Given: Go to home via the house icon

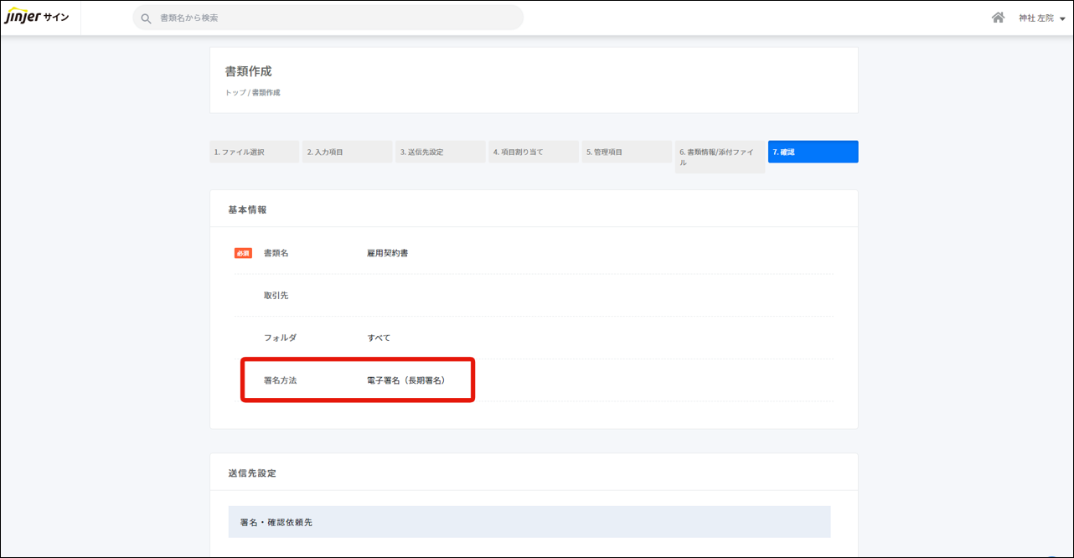Looking at the screenshot, I should click(998, 18).
